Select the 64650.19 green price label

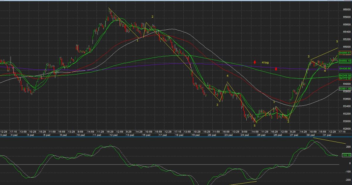click(345, 61)
